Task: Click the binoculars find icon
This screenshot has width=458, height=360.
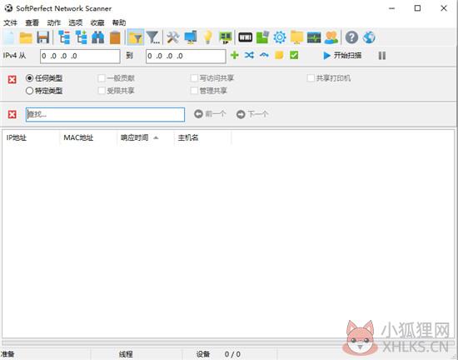Action: pyautogui.click(x=98, y=37)
